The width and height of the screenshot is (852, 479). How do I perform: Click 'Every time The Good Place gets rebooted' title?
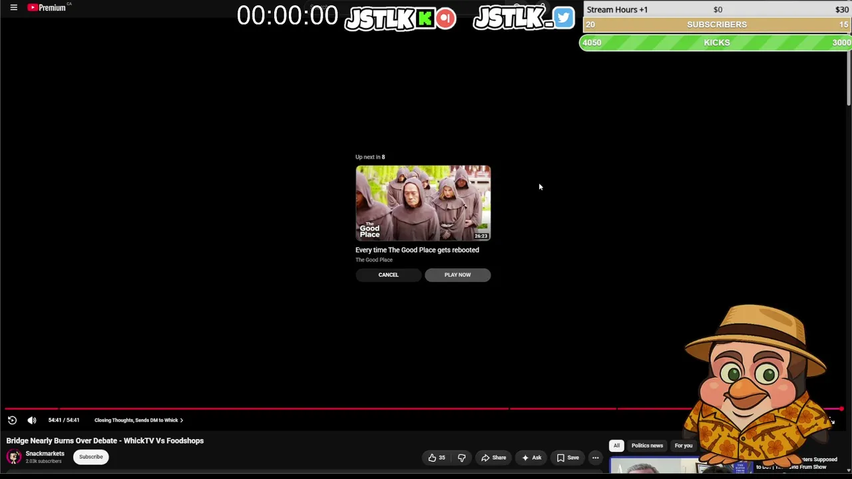click(x=417, y=250)
